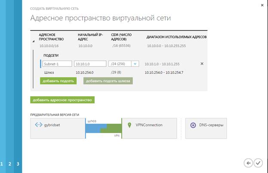Click the 'CIDR (ЧИСЛО АДРЕСОВ)' column header
This screenshot has height=173, width=268.
(121, 37)
